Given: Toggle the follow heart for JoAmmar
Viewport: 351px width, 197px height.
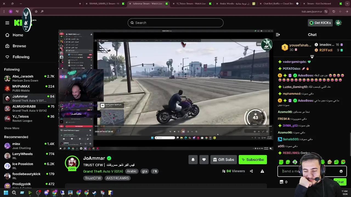Looking at the screenshot, I should coord(204,160).
